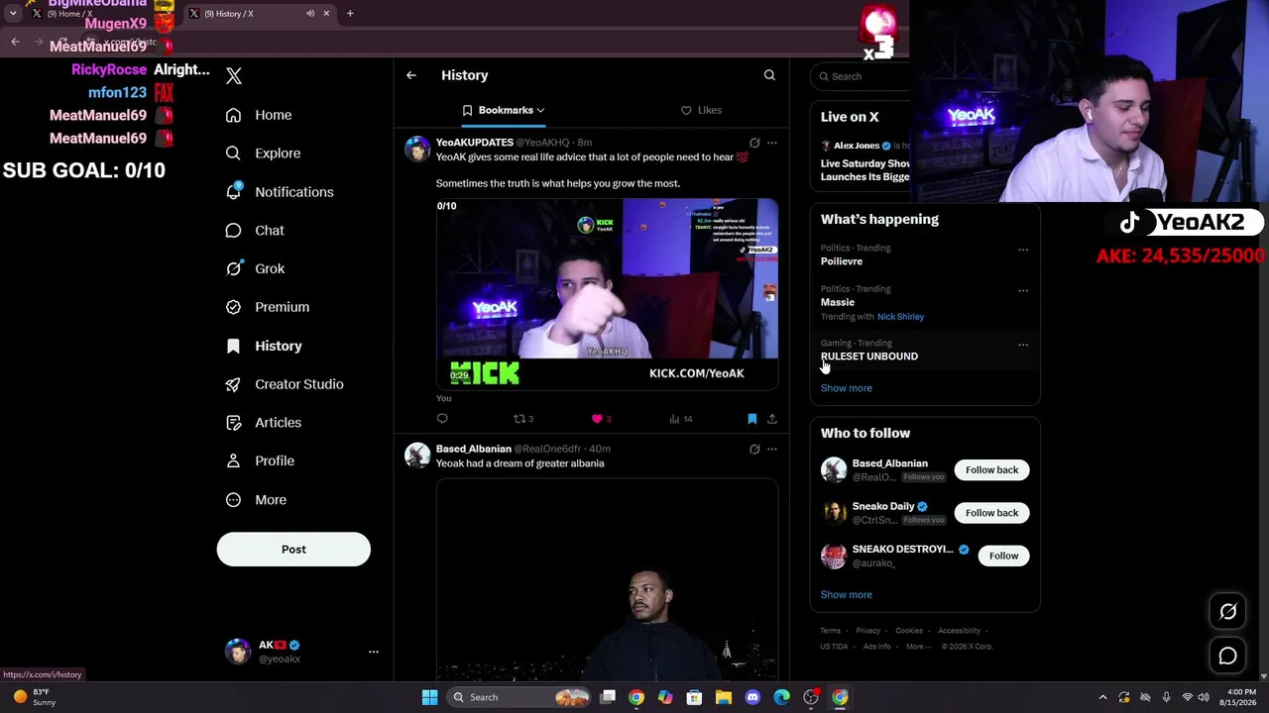Open the Grok floating button
This screenshot has width=1269, height=713.
click(x=1227, y=612)
